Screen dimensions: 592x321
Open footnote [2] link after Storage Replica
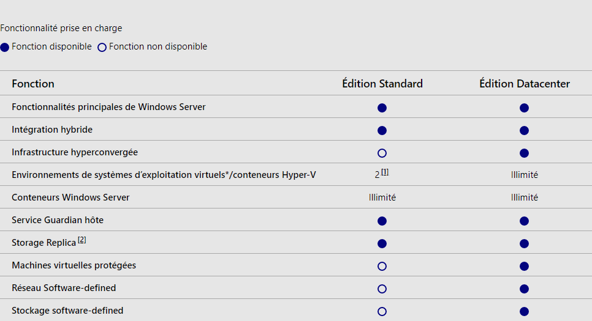click(x=82, y=240)
